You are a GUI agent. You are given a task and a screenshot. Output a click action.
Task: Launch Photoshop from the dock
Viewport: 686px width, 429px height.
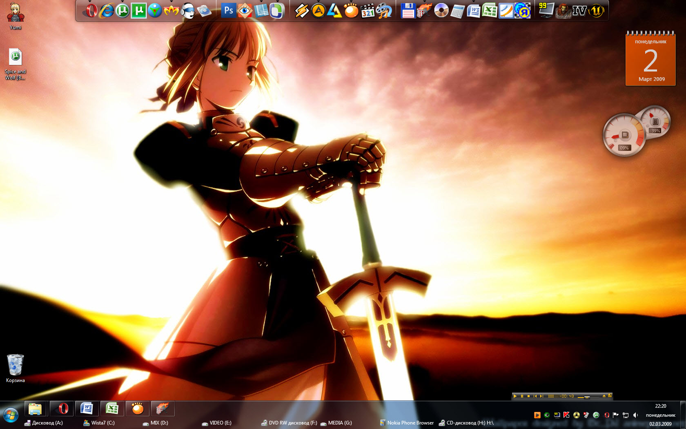pyautogui.click(x=229, y=11)
